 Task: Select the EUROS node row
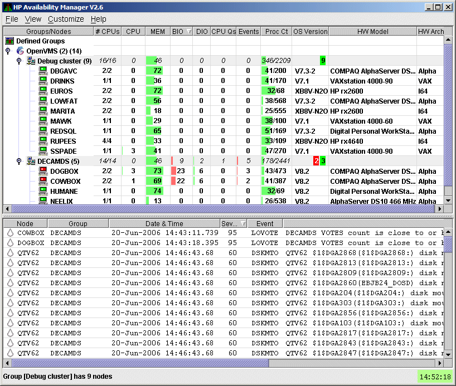(61, 91)
